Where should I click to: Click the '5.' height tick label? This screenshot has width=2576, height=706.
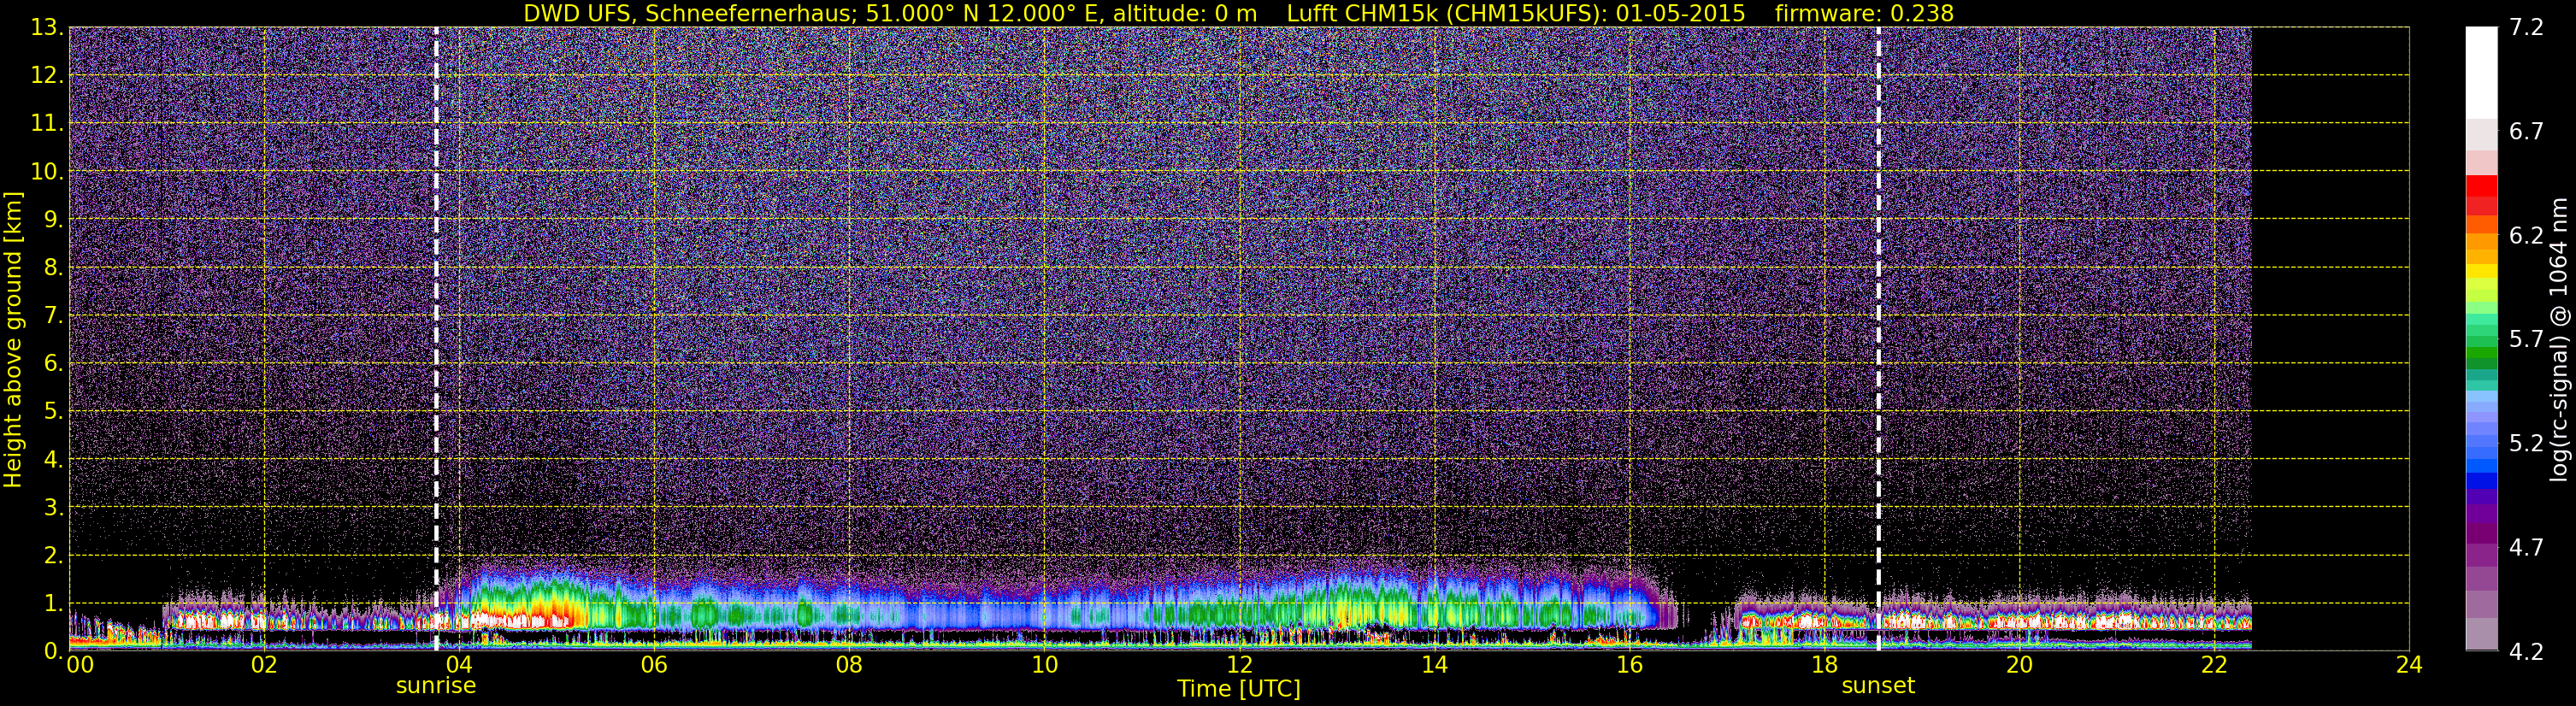[53, 411]
